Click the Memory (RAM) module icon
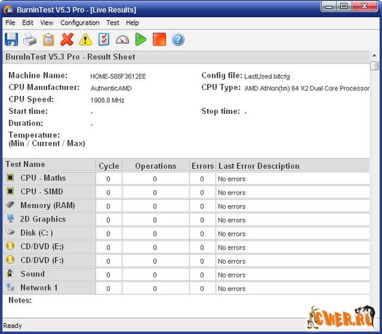 (10, 204)
